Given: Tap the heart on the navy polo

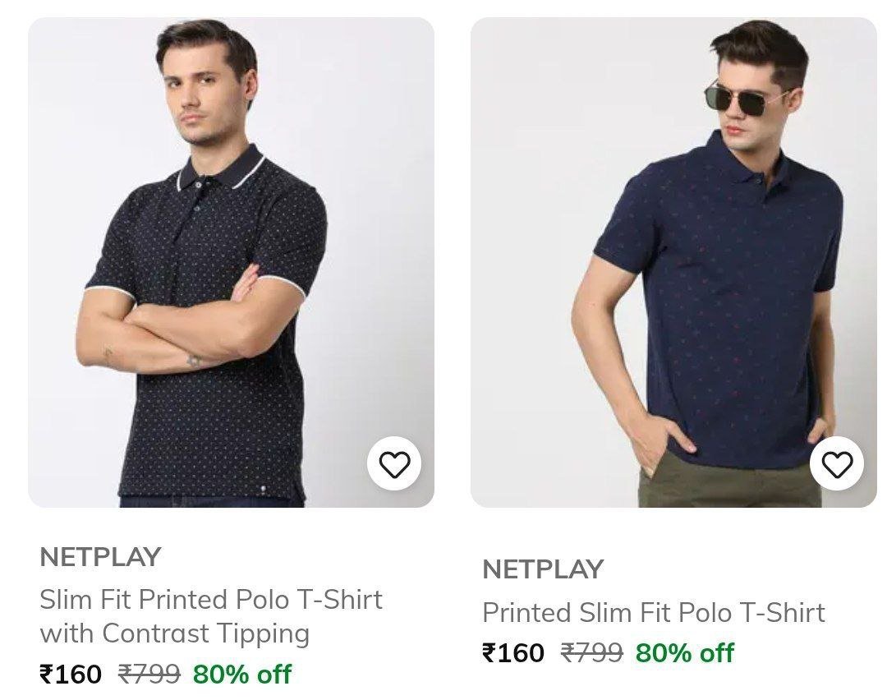Looking at the screenshot, I should click(x=837, y=464).
